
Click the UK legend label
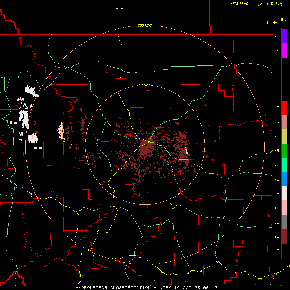(276, 51)
